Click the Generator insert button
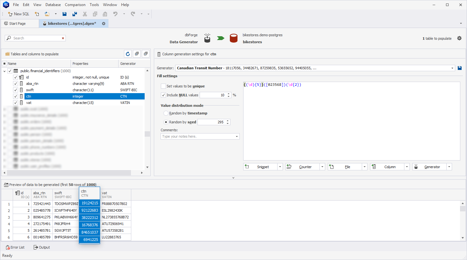This screenshot has height=260, width=467. pyautogui.click(x=429, y=167)
